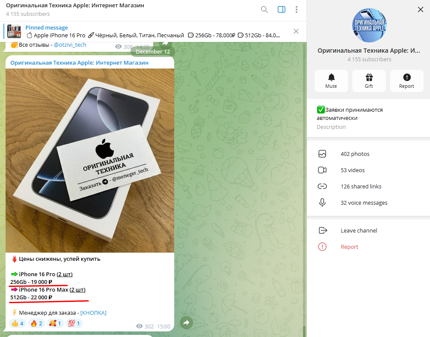Mute the channel notifications
Viewport: 430px width, 337px height.
pyautogui.click(x=331, y=81)
